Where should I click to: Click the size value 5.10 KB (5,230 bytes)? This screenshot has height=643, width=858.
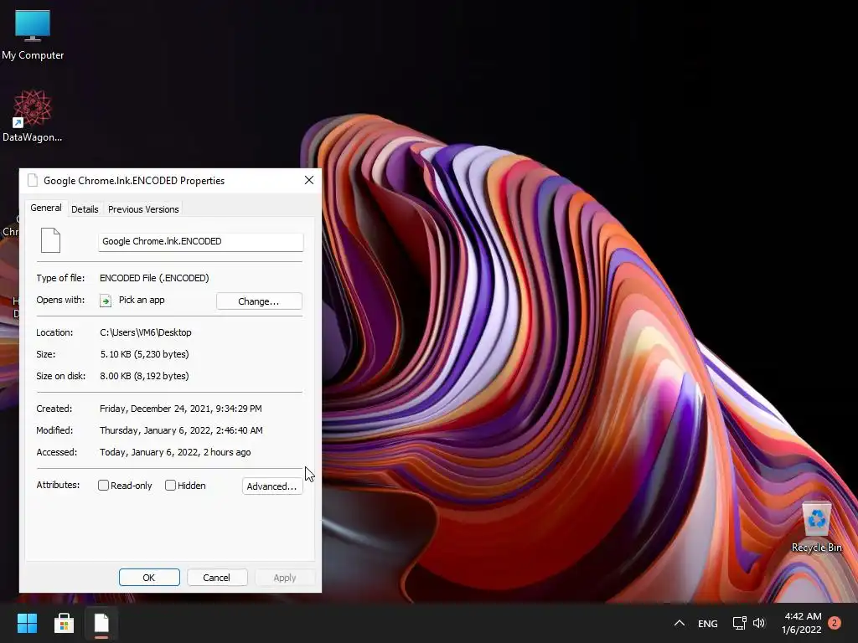click(144, 354)
